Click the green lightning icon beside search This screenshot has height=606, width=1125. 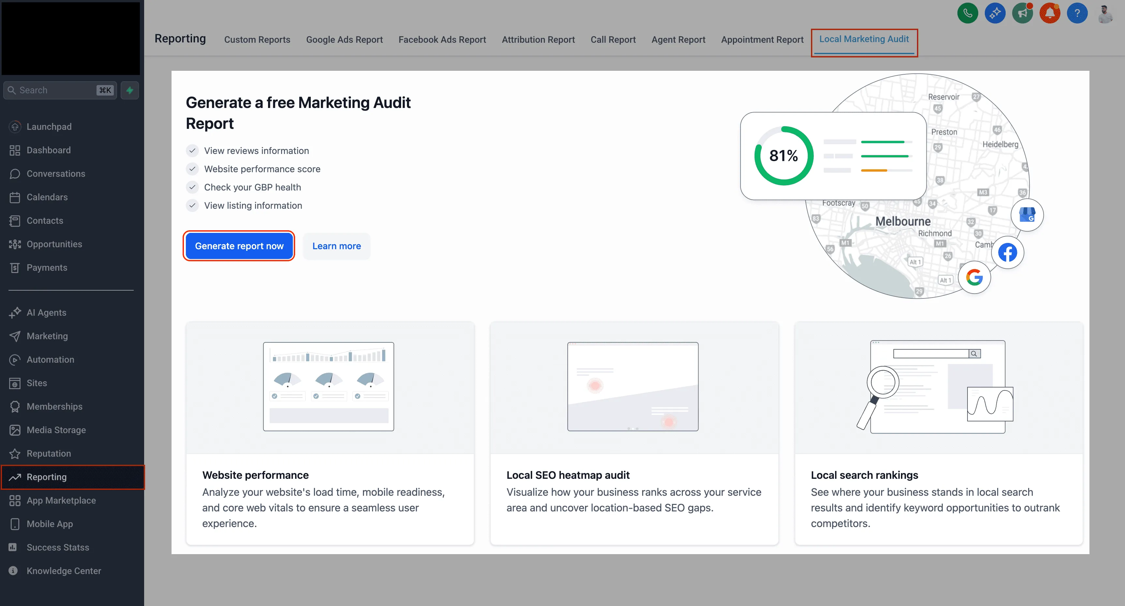130,90
